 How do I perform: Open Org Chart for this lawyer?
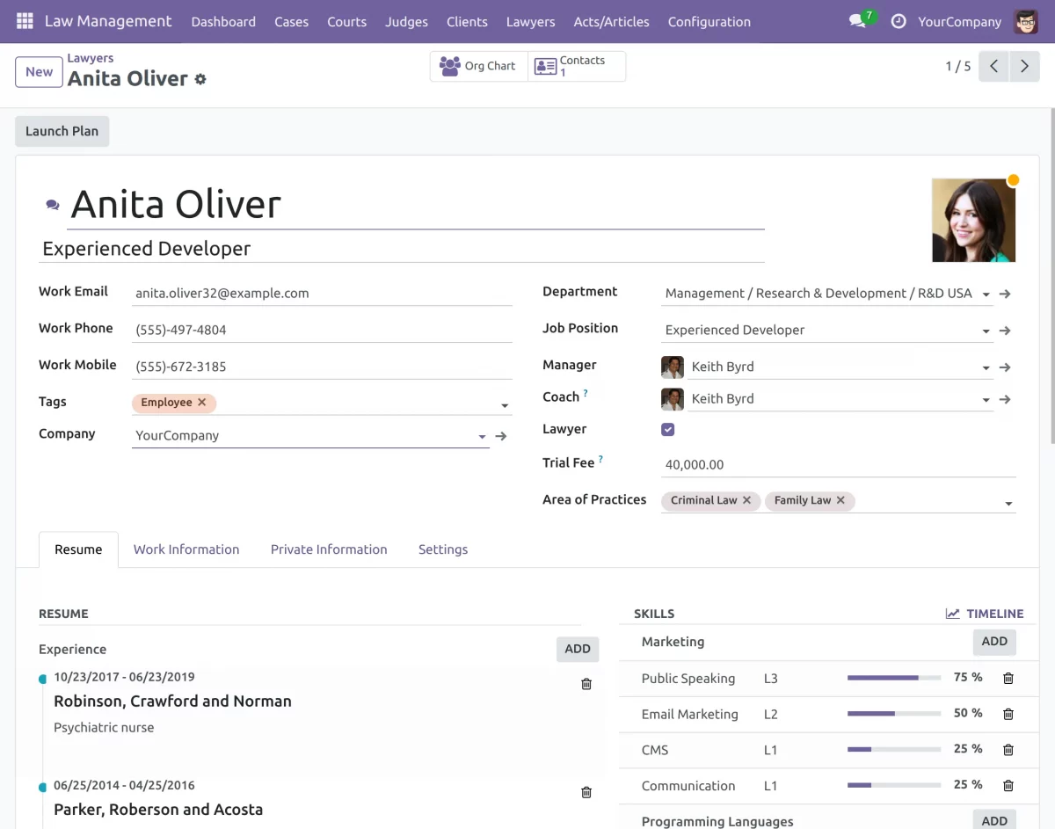pos(478,66)
